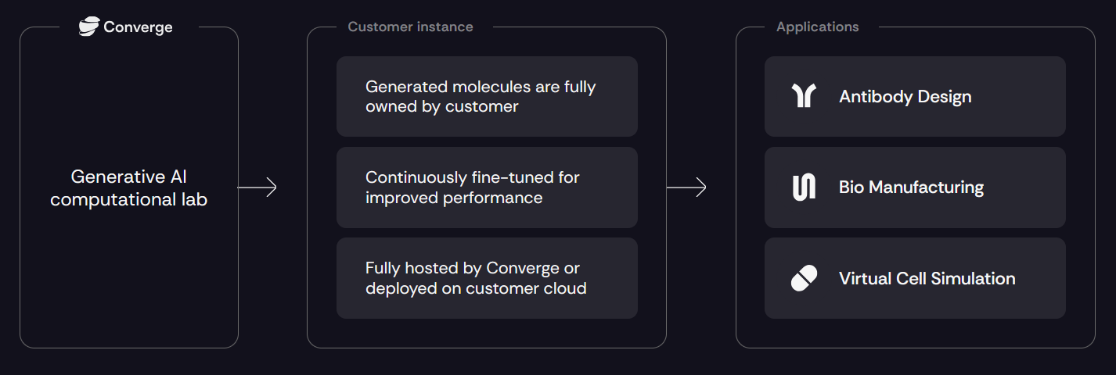
Task: Select the Virtual Cell Simulation label
Action: tap(927, 279)
